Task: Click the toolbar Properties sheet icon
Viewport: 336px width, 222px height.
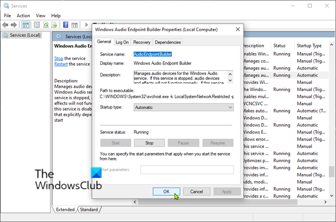Action: [x=37, y=25]
